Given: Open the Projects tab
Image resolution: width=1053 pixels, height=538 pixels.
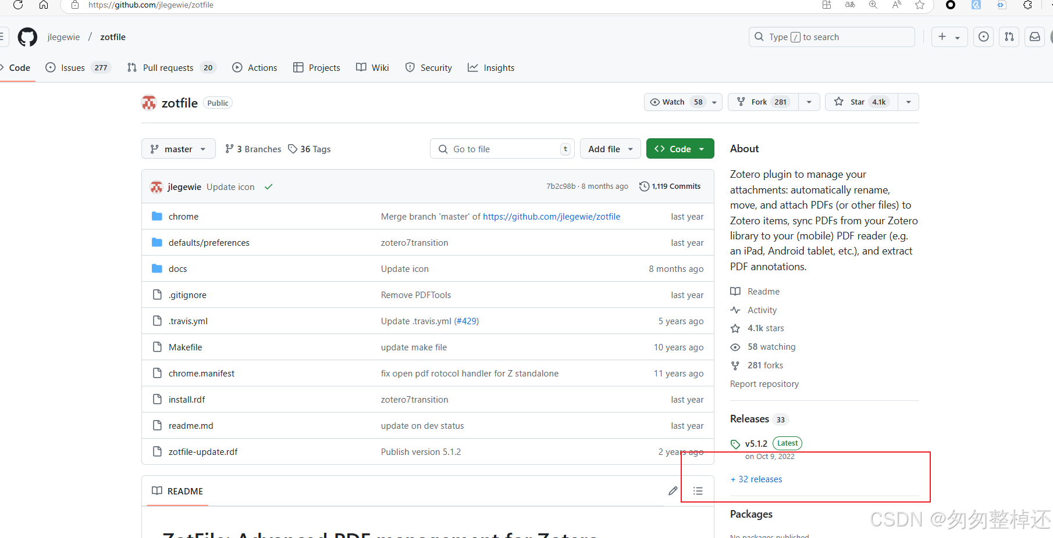Looking at the screenshot, I should (317, 67).
